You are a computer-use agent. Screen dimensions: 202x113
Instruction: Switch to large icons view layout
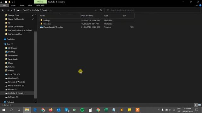199,105
